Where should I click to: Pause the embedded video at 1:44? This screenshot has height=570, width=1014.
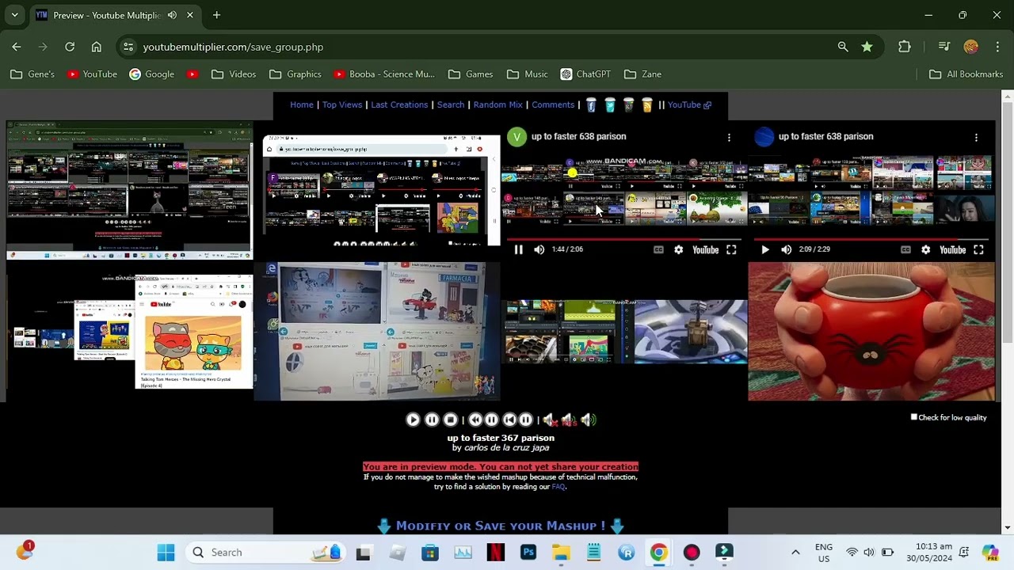tap(519, 249)
